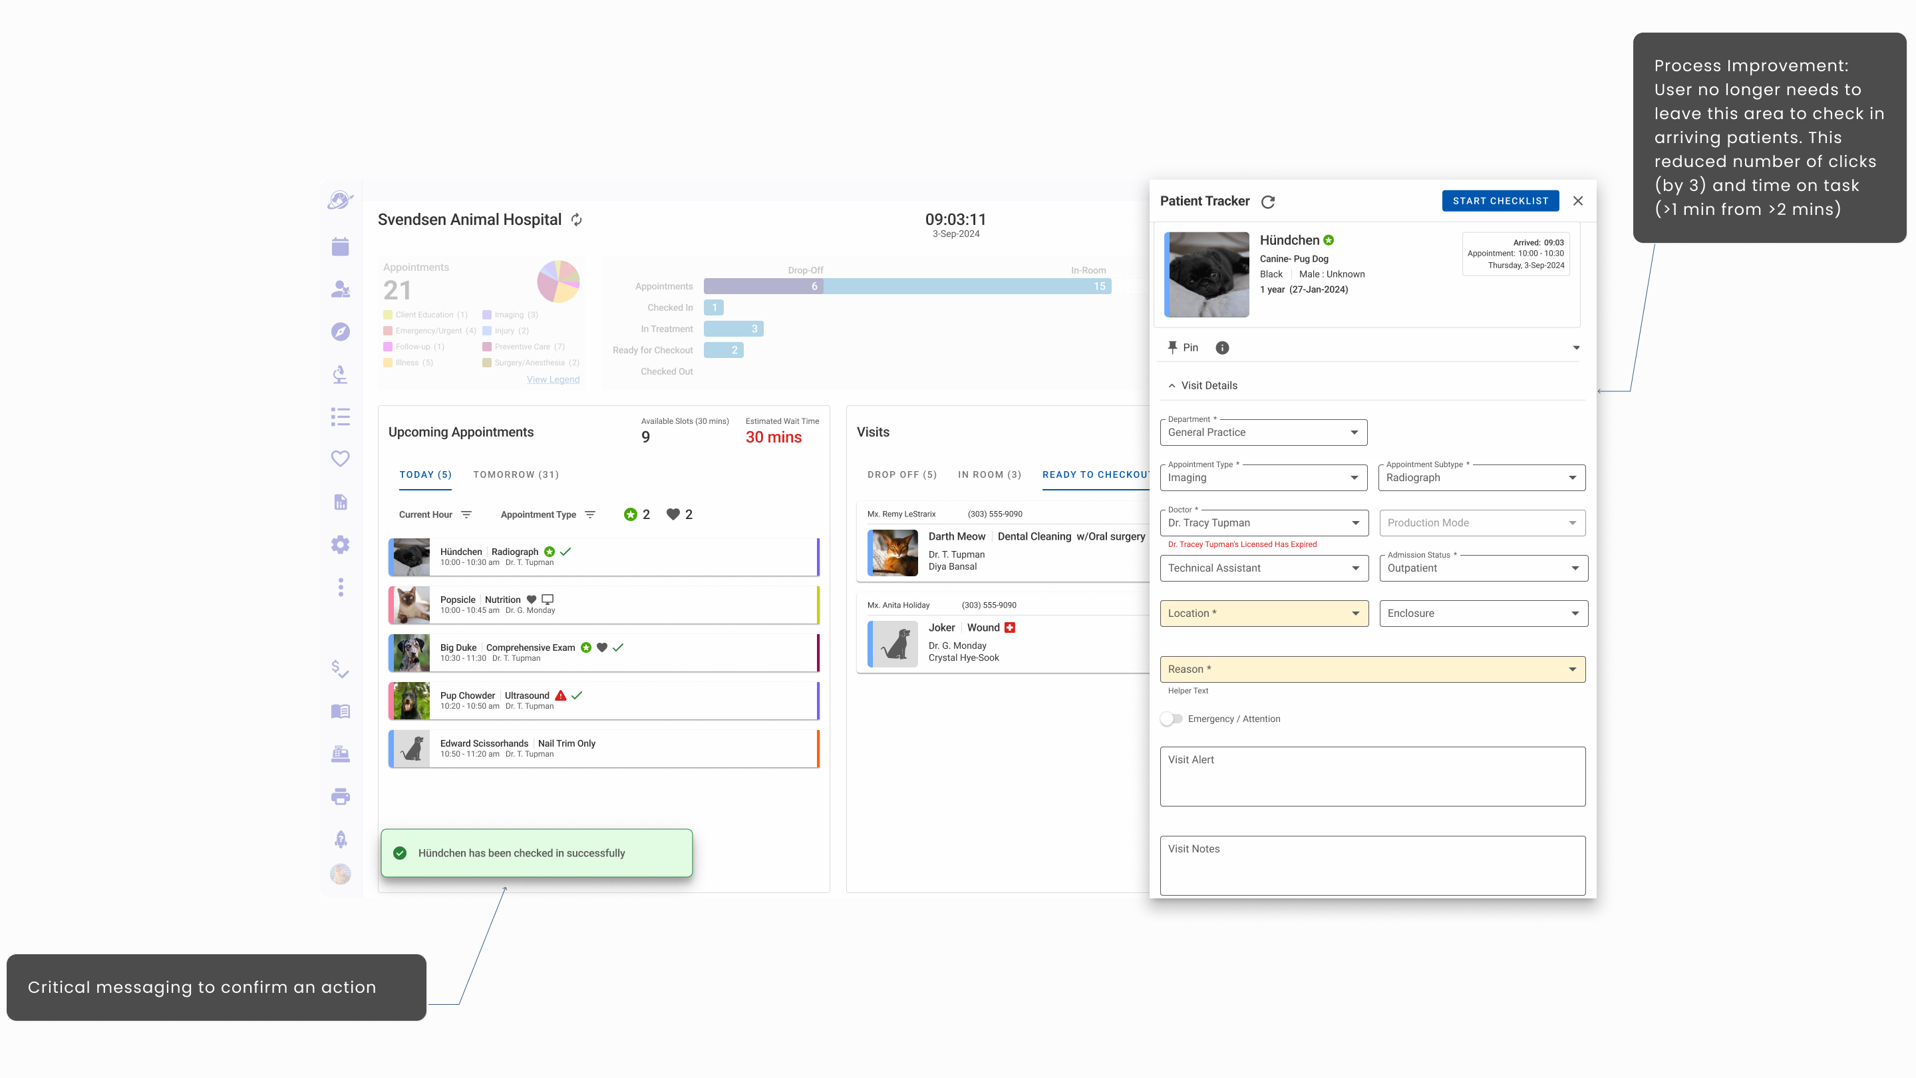Collapse the Visit Details section

[1172, 385]
